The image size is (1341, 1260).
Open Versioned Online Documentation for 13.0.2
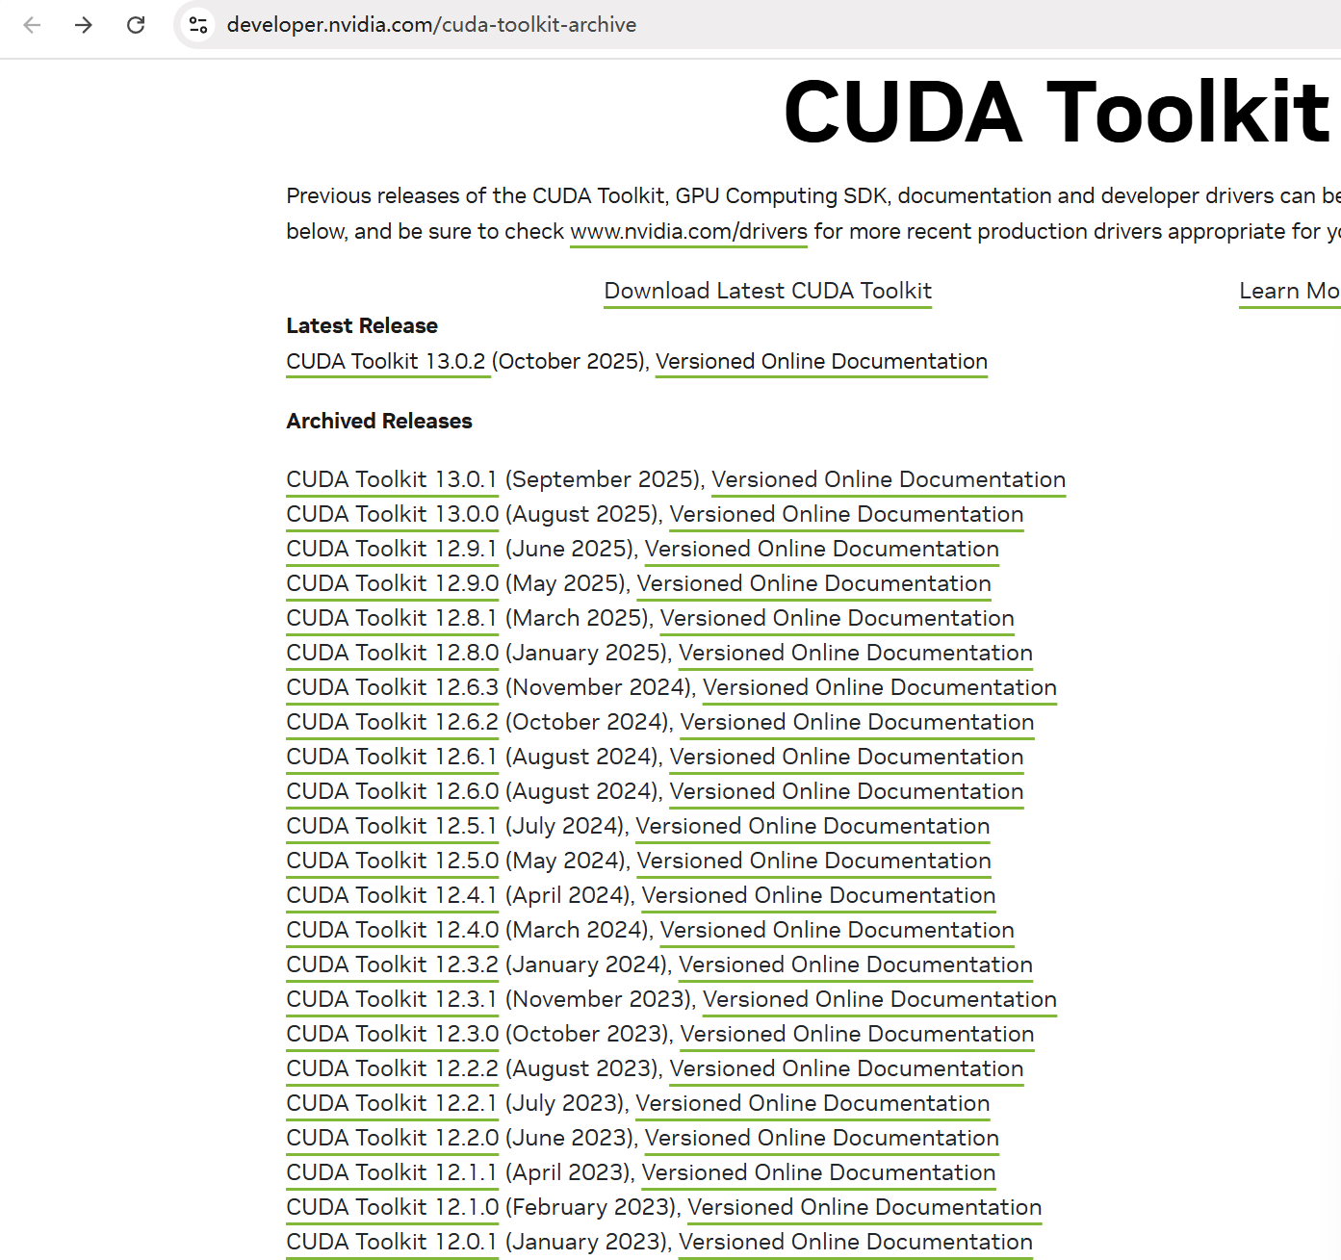click(821, 362)
